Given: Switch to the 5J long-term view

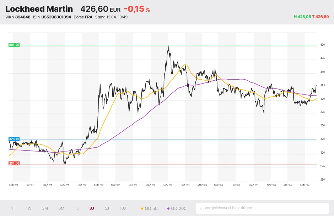Looking at the screenshot, I should (x=107, y=209).
